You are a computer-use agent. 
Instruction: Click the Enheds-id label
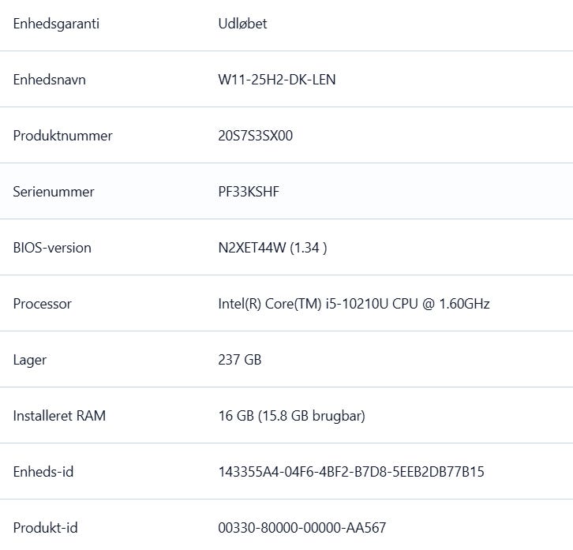point(43,472)
